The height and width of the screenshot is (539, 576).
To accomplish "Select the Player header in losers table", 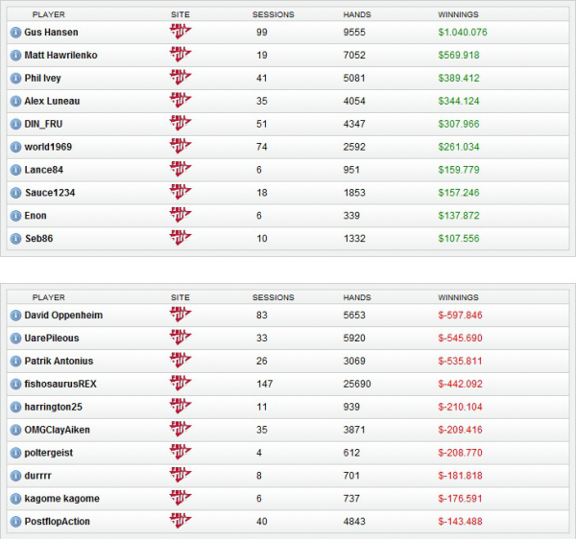I will tap(49, 298).
